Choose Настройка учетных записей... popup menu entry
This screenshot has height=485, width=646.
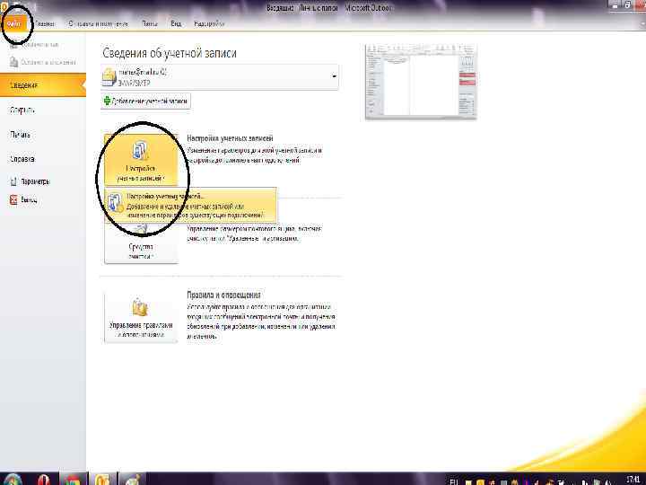(x=190, y=206)
